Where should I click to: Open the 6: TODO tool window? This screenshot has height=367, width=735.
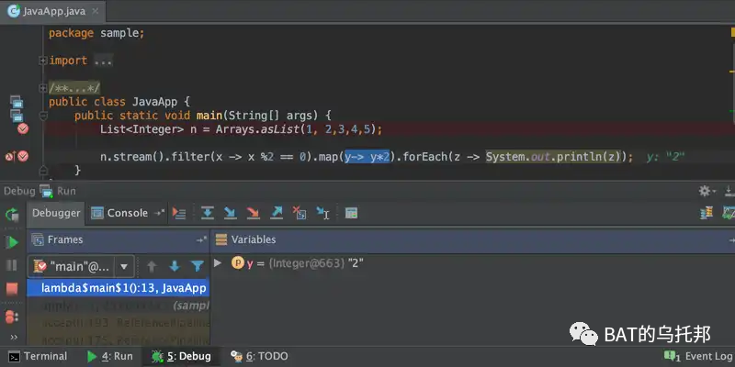coord(259,357)
